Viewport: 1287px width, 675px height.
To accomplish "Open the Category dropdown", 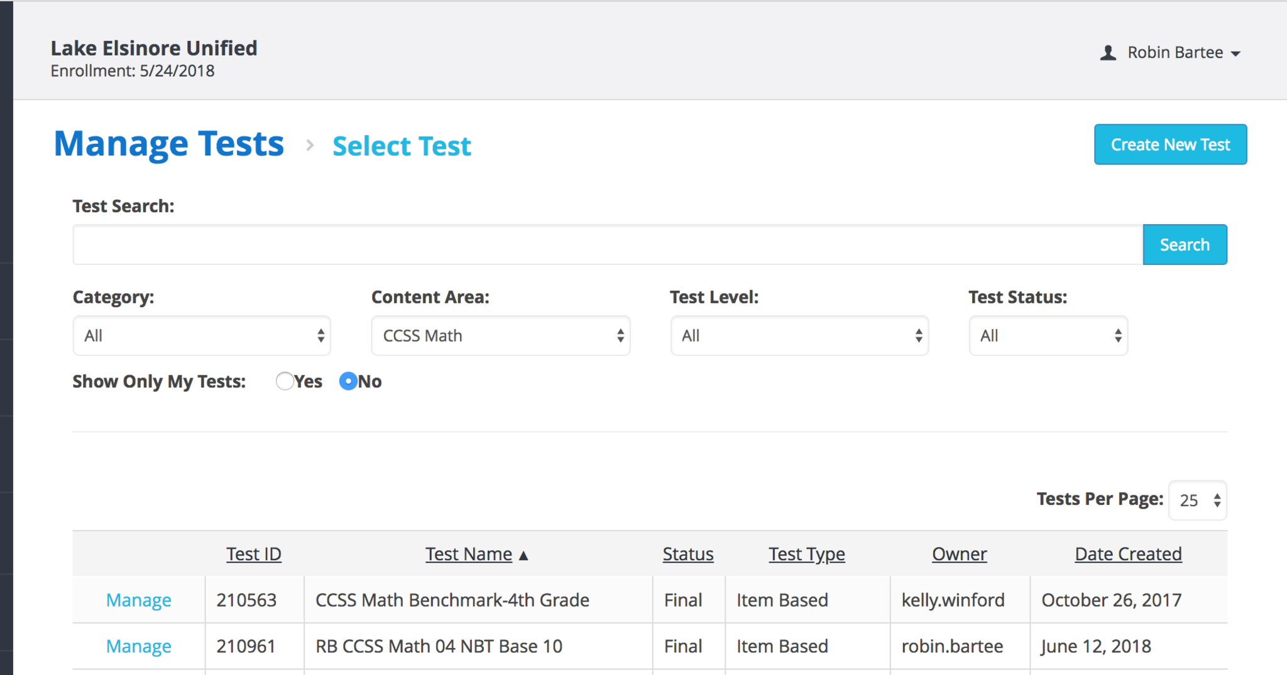I will [202, 336].
